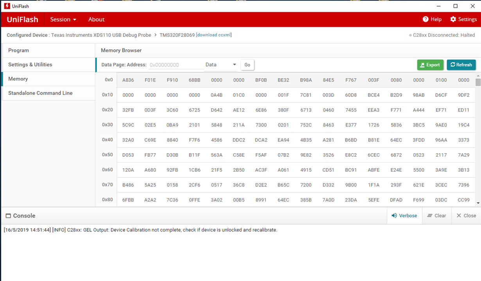481x281 pixels.
Task: Click cell BF0B in row 0x0
Action: point(261,80)
